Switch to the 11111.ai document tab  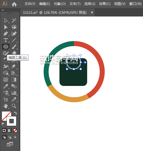point(55,13)
